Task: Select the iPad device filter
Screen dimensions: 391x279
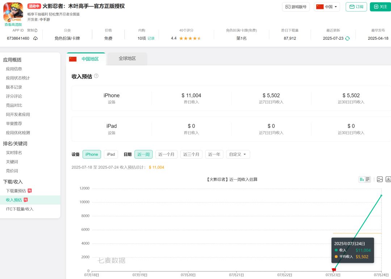Action: click(111, 154)
